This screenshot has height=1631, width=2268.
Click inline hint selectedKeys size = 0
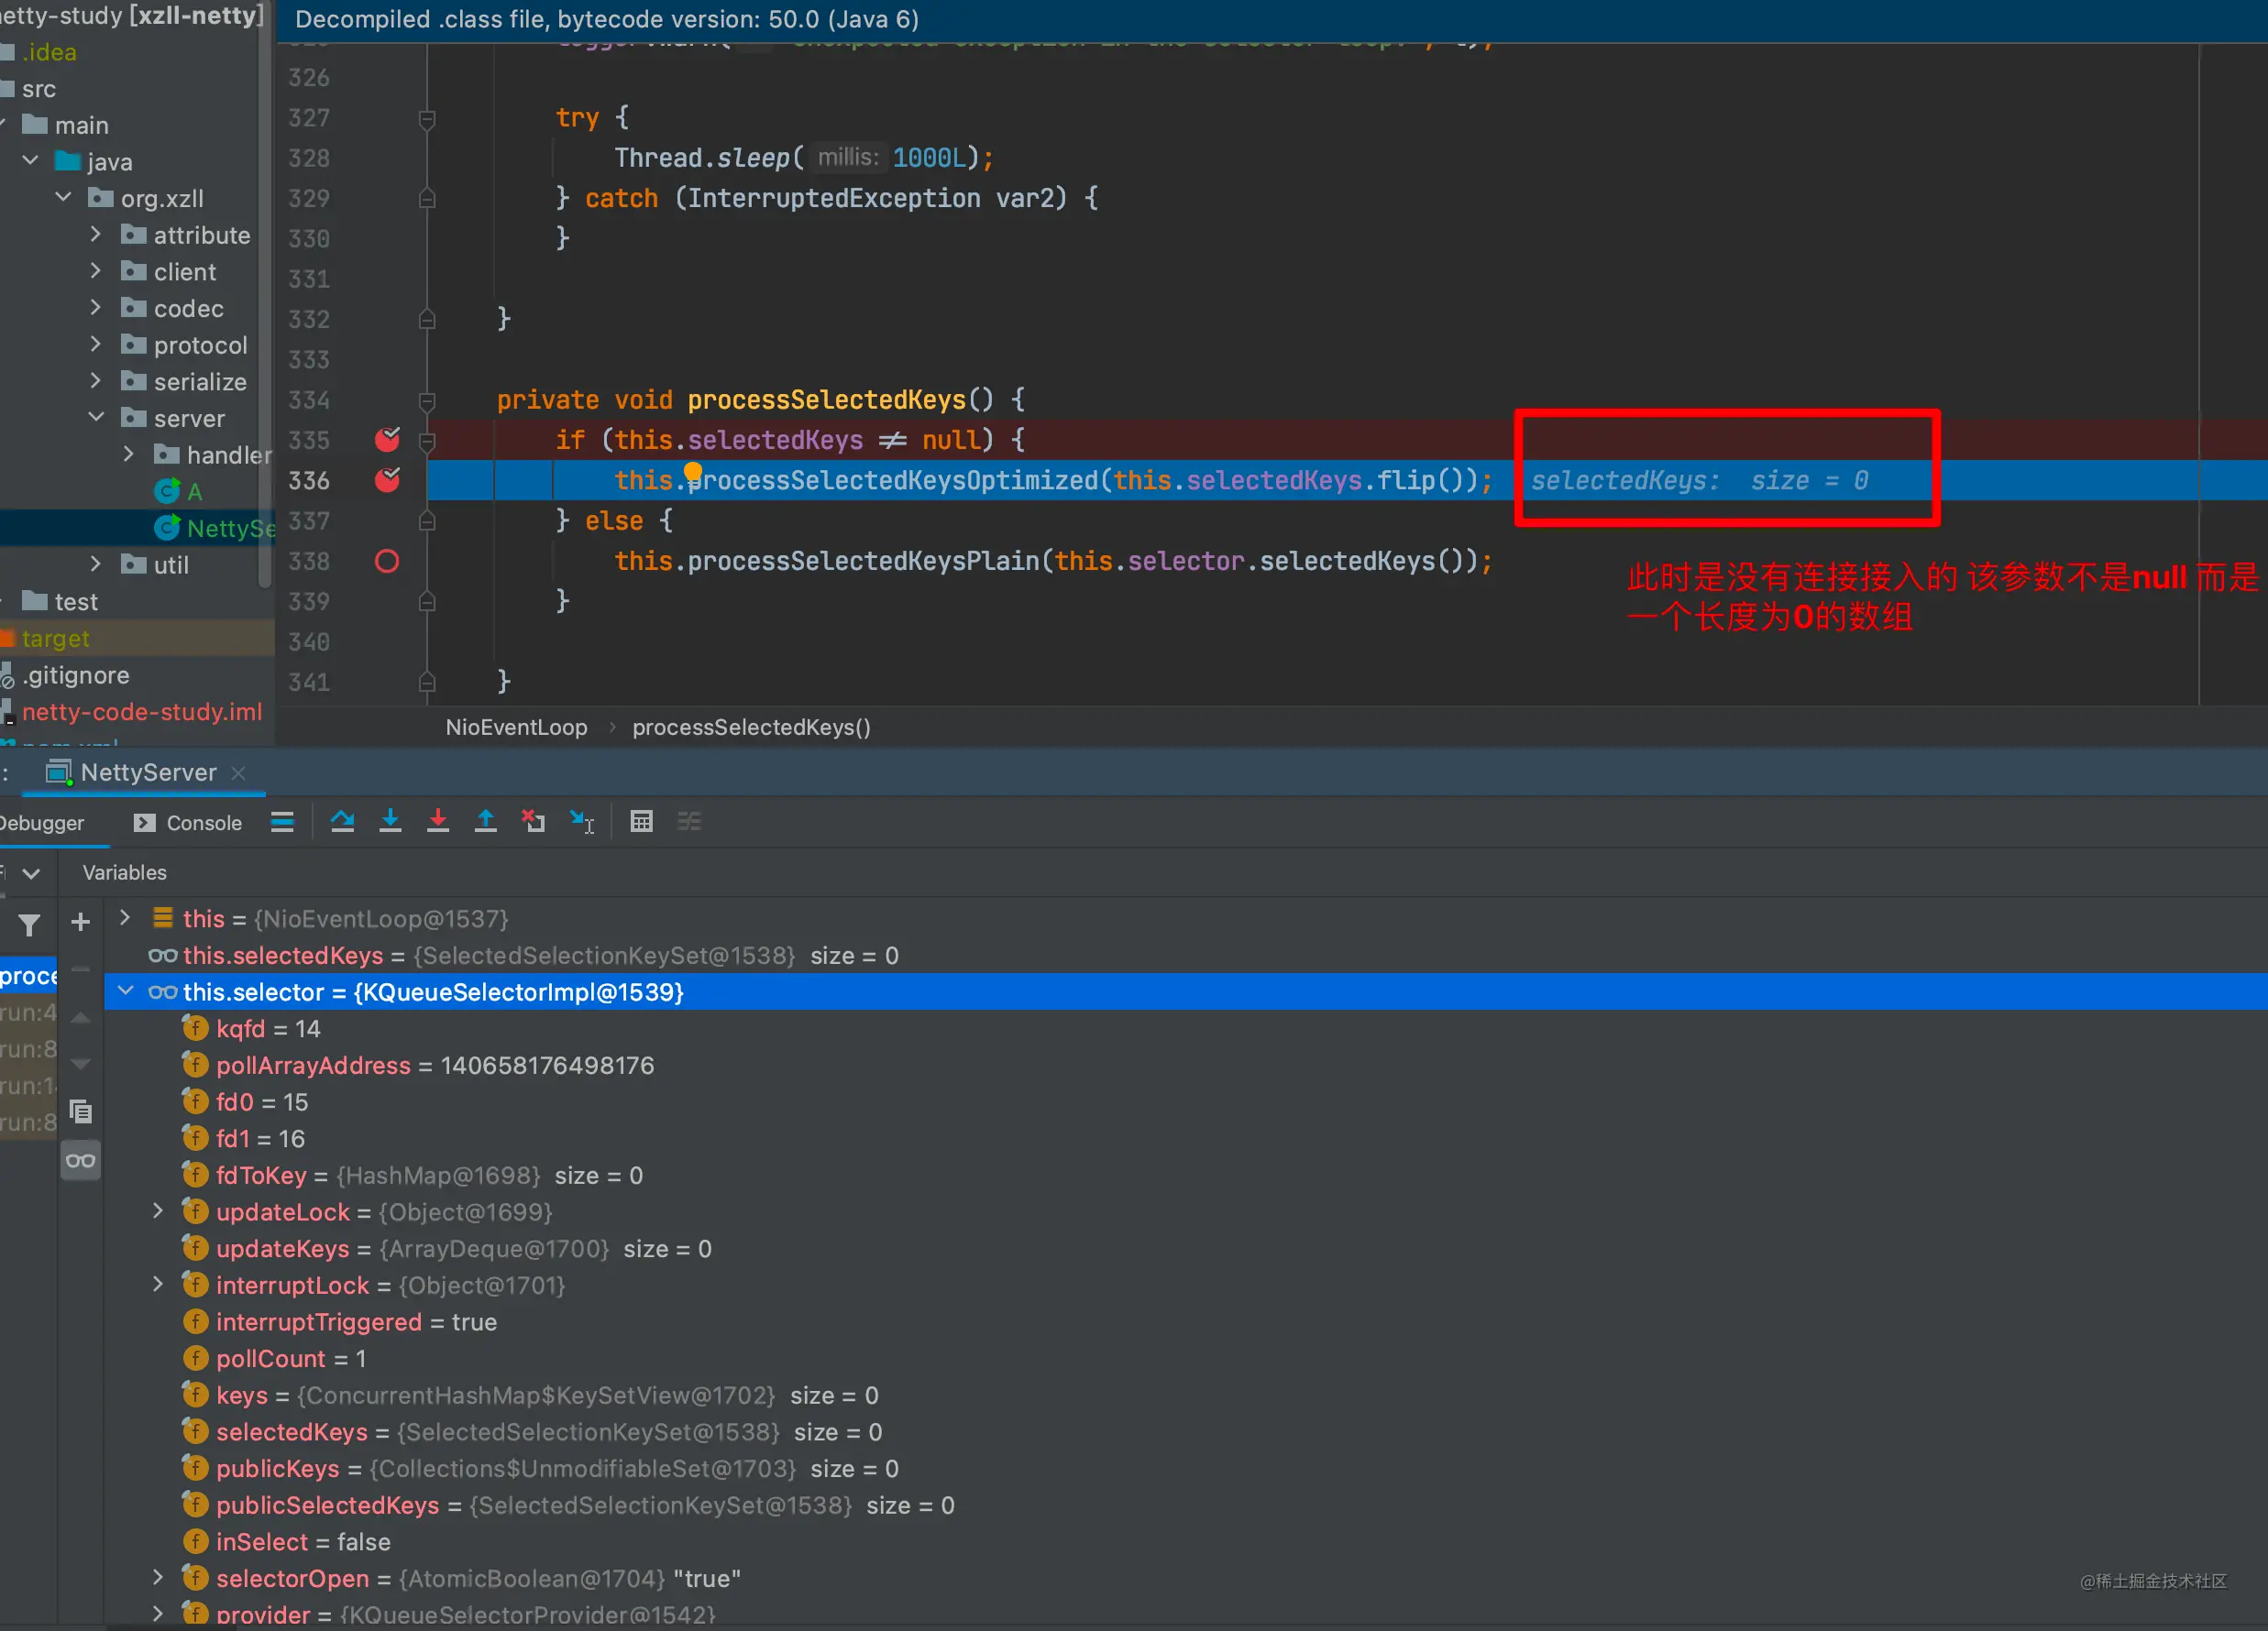click(x=1699, y=481)
